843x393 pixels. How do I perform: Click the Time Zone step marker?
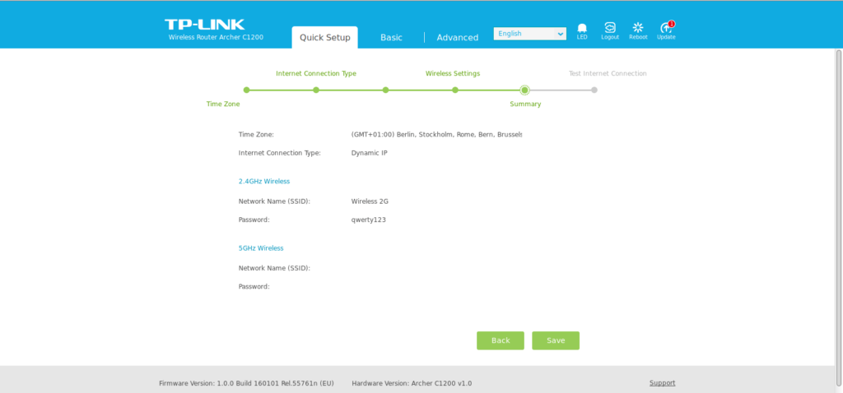coord(246,90)
